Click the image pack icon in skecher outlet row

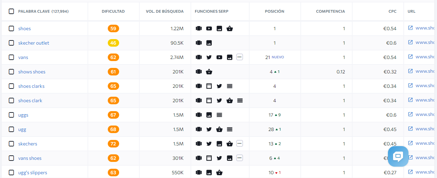point(209,43)
